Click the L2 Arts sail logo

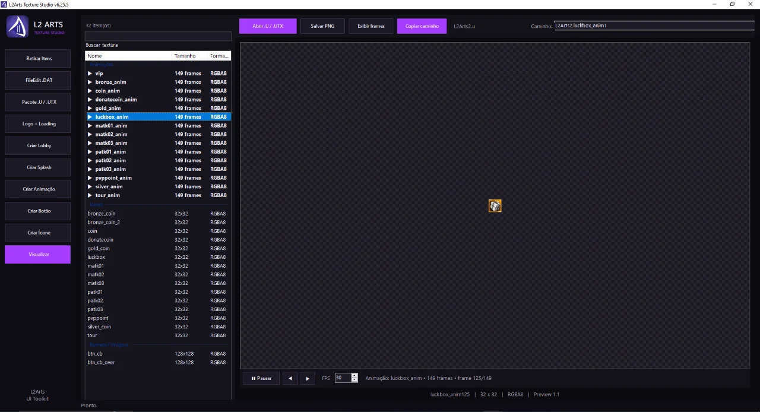coord(18,27)
